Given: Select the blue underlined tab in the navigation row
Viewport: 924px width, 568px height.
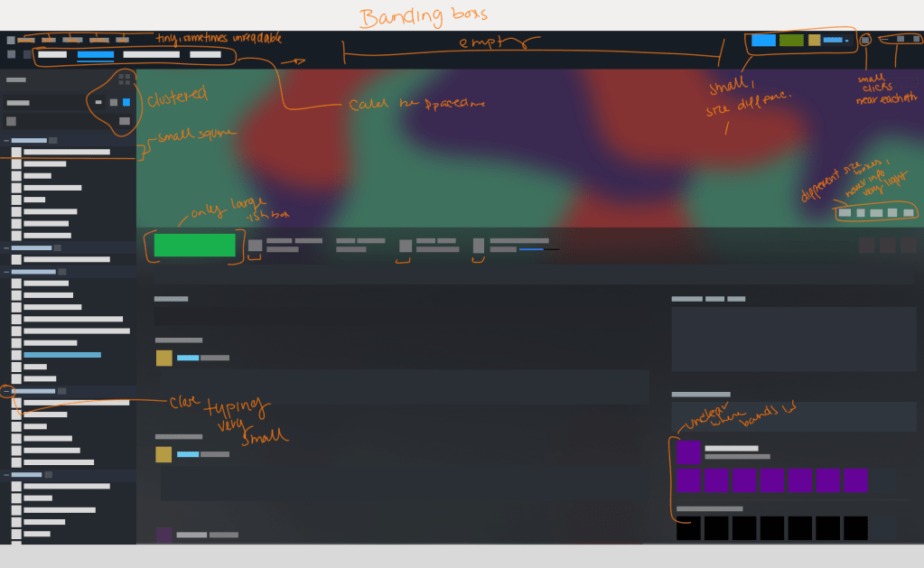Looking at the screenshot, I should point(95,55).
